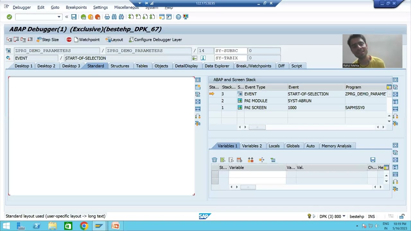Click the New Tool icon beside source pane

coord(198,87)
